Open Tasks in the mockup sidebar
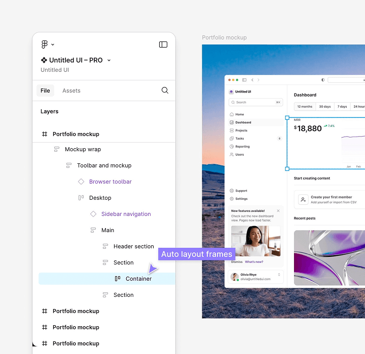The image size is (365, 354). (x=256, y=139)
